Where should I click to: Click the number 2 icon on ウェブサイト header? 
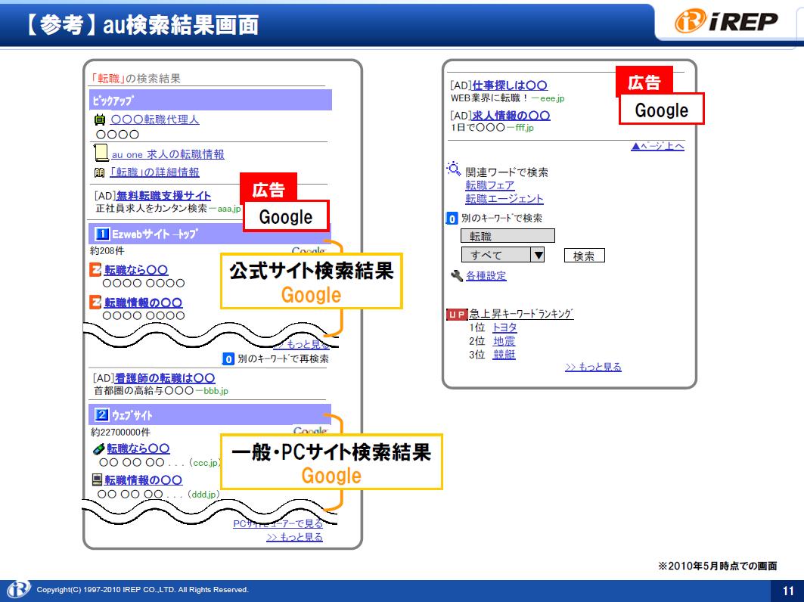click(x=102, y=414)
